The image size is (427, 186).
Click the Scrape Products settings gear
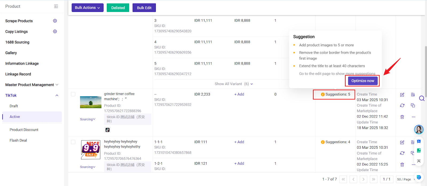point(55,21)
